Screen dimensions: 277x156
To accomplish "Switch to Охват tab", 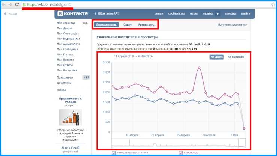I will pos(127,25).
